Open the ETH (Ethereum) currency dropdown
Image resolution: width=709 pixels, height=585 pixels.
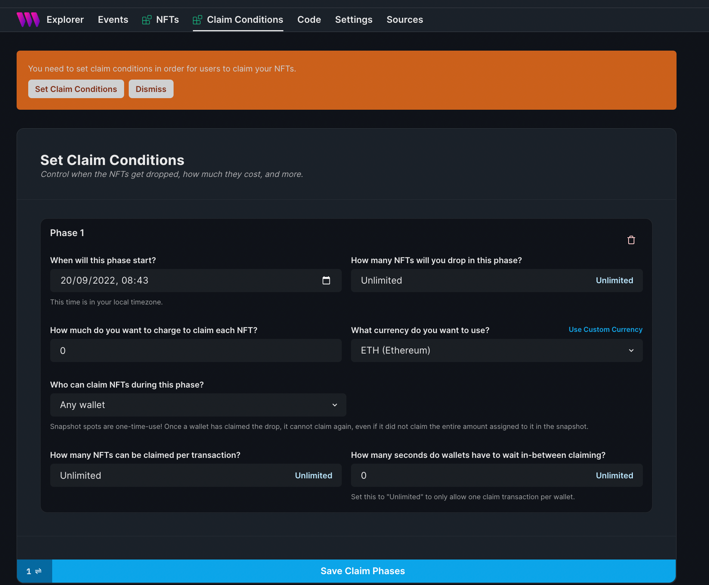pyautogui.click(x=496, y=350)
